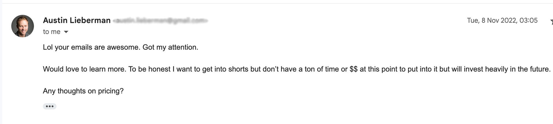Click the blurred sender email address

click(160, 21)
